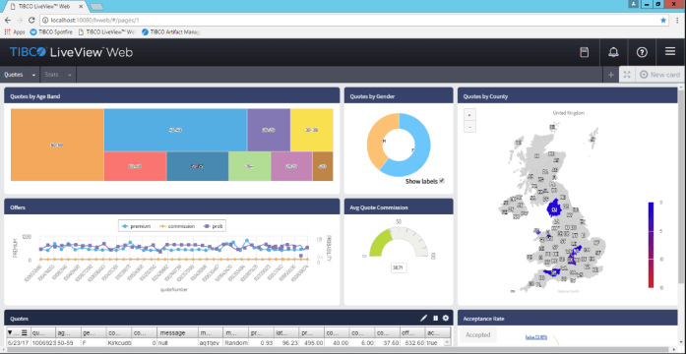Select the 'qu...' column header
Viewport: 686px width, 354px height.
(43, 332)
